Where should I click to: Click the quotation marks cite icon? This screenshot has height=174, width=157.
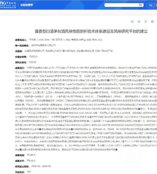132,21
